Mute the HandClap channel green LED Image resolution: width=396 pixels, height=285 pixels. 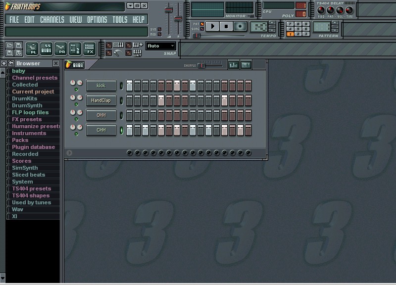[x=76, y=104]
